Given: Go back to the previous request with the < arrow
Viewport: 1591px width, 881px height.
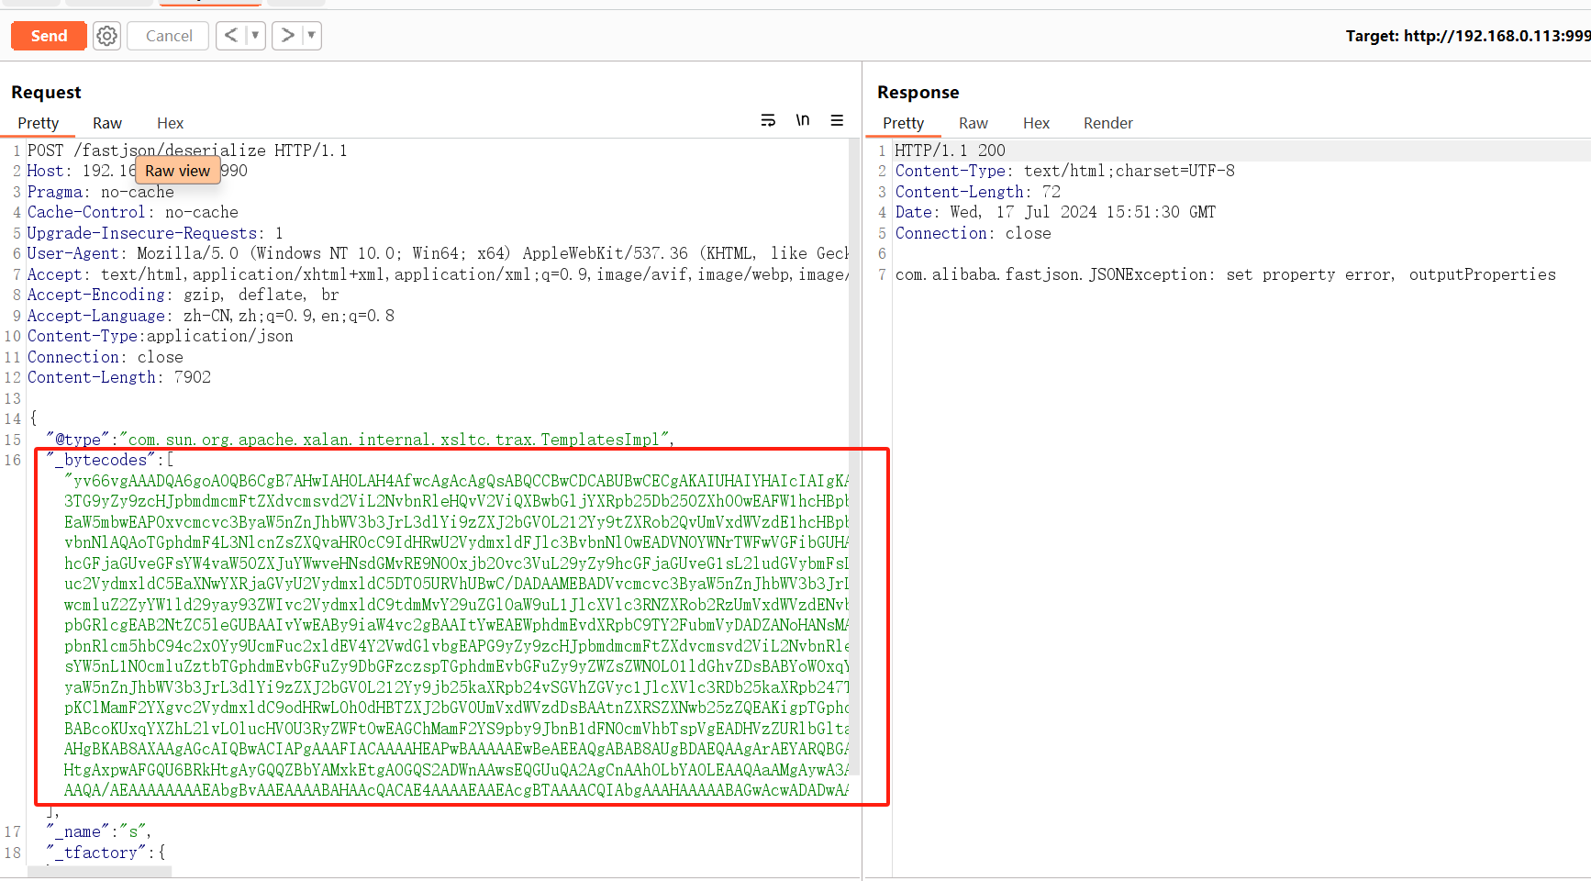Looking at the screenshot, I should (x=232, y=35).
